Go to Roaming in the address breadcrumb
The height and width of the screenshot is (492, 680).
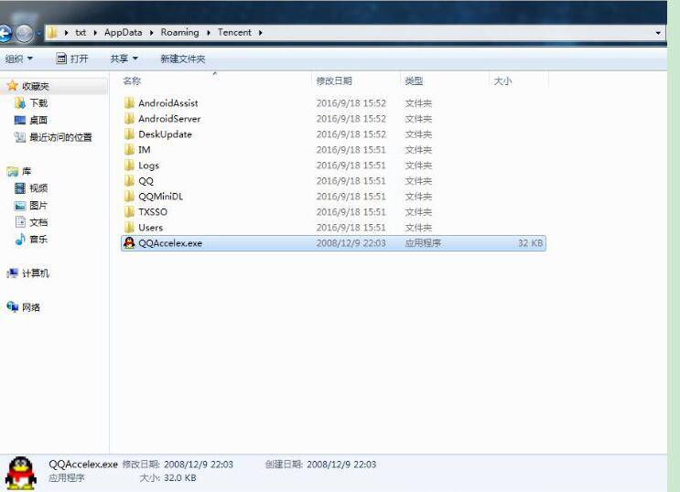pos(179,33)
